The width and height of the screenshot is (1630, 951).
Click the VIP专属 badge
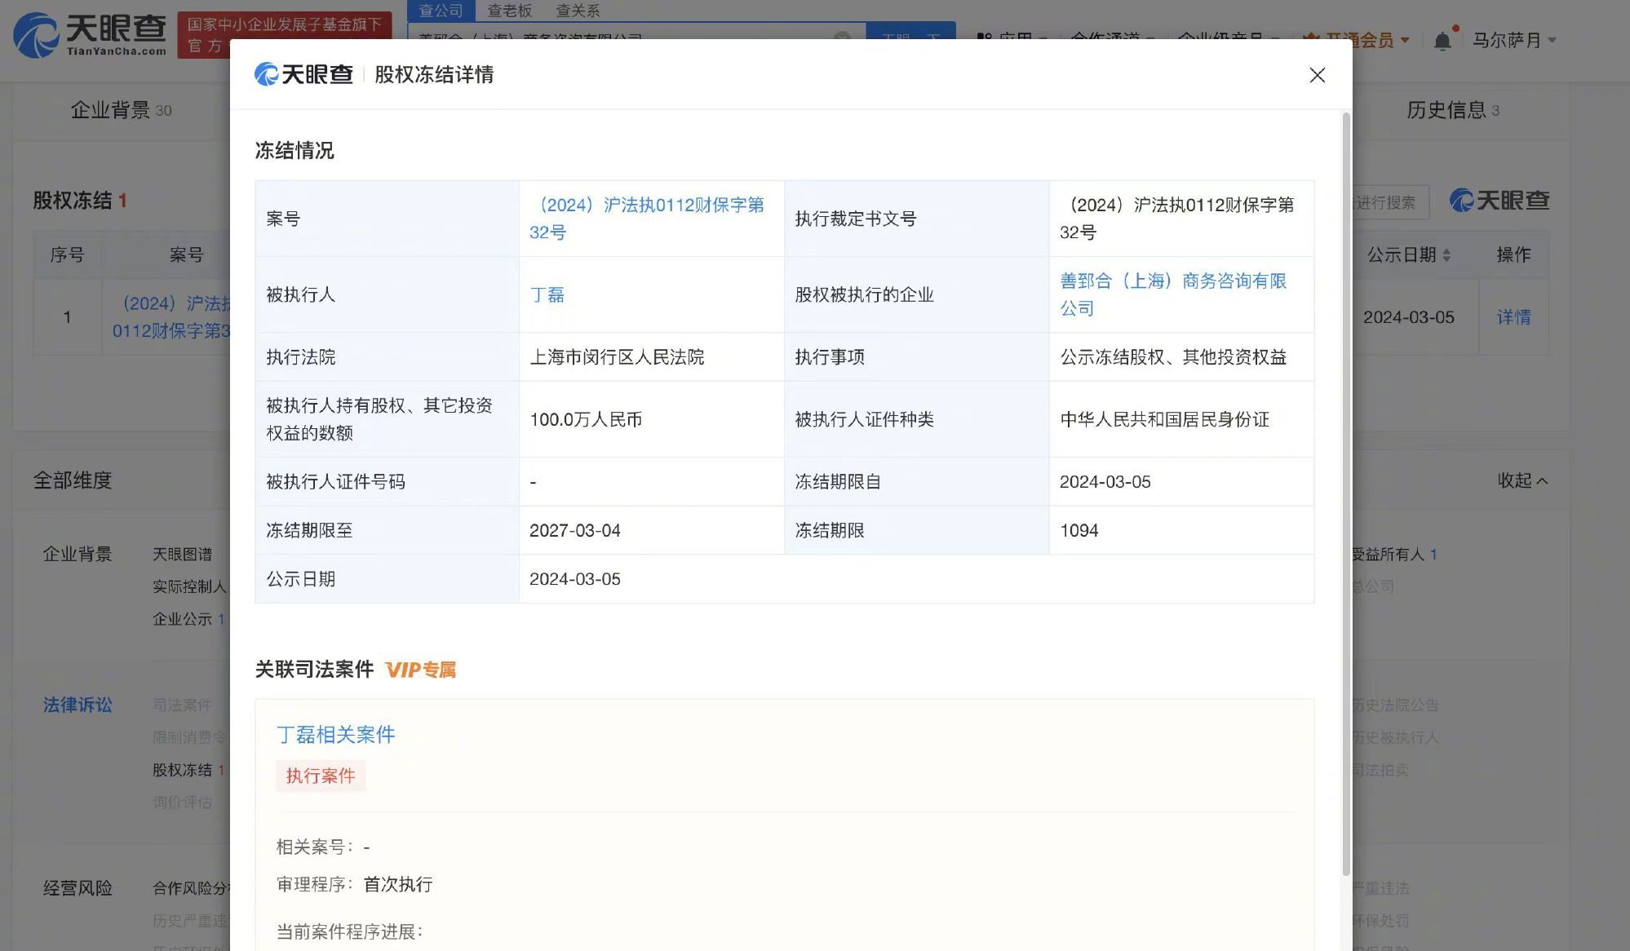(420, 670)
